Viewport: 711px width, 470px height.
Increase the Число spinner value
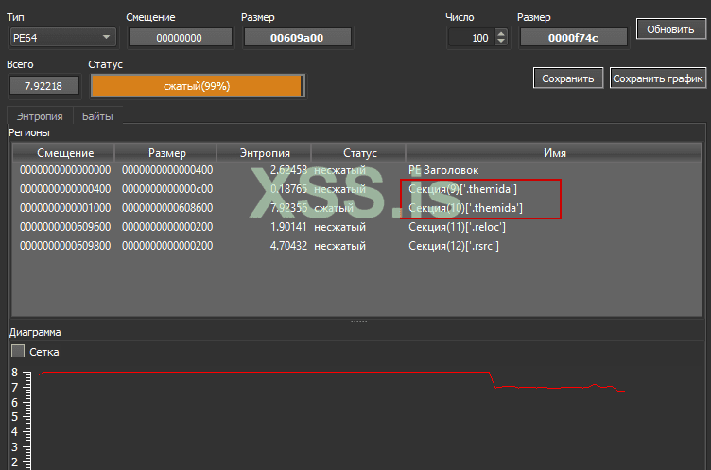point(501,33)
